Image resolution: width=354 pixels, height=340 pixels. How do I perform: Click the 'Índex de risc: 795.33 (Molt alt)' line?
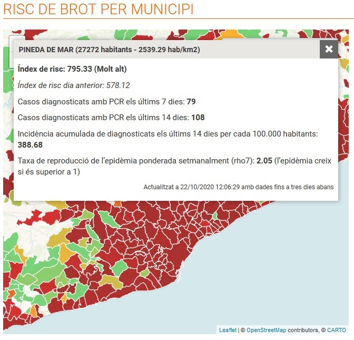click(72, 69)
